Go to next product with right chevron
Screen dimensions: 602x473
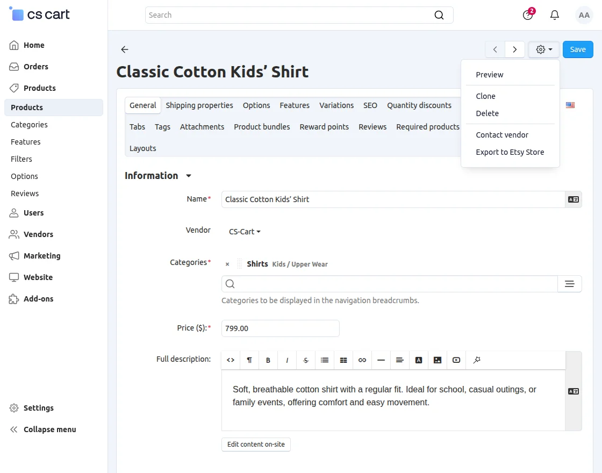click(x=515, y=49)
